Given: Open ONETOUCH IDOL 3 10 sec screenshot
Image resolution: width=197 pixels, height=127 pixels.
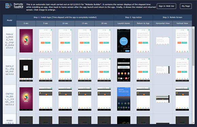Looking at the screenshot, I should [x=65, y=99].
